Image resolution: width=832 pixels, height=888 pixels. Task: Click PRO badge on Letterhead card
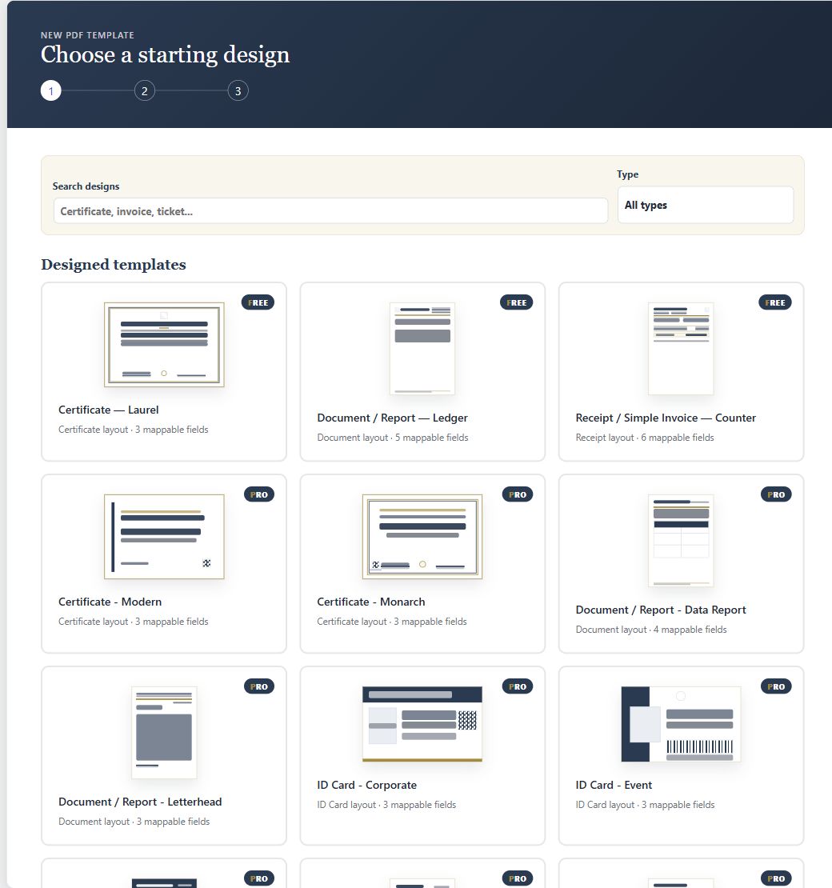point(259,686)
